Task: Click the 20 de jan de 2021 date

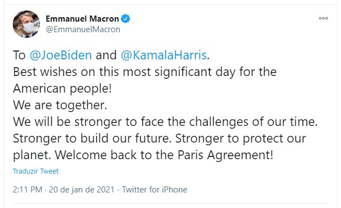Action: pos(82,190)
